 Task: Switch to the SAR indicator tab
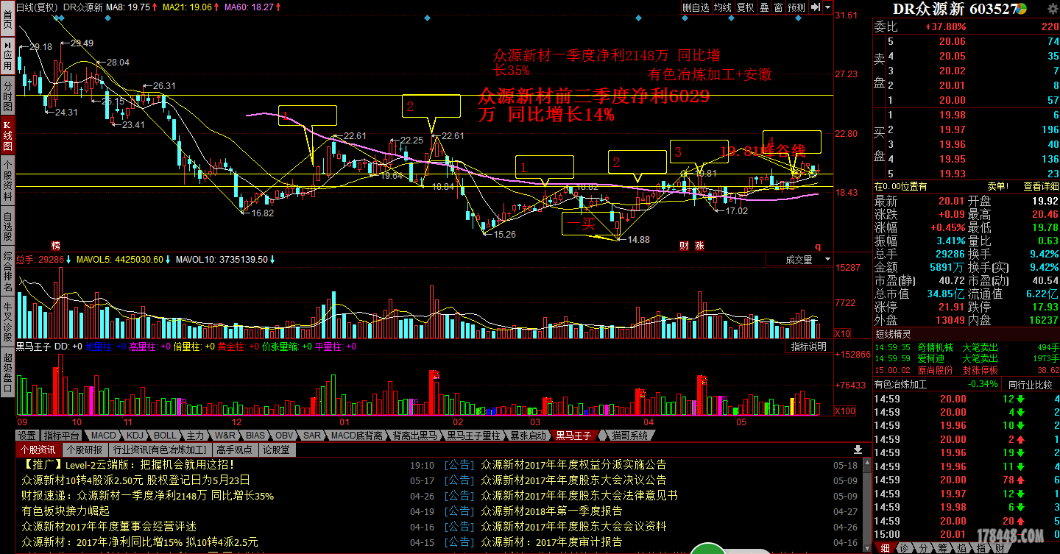(312, 436)
